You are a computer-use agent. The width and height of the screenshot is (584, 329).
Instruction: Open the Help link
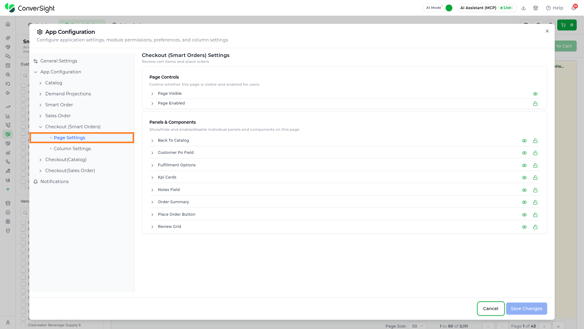coord(554,8)
